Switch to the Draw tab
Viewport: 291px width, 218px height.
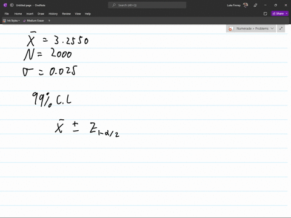[41, 14]
